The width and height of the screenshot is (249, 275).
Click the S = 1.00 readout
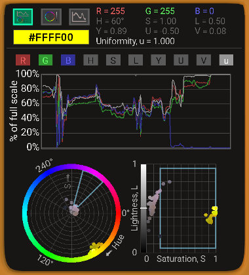pyautogui.click(x=161, y=21)
